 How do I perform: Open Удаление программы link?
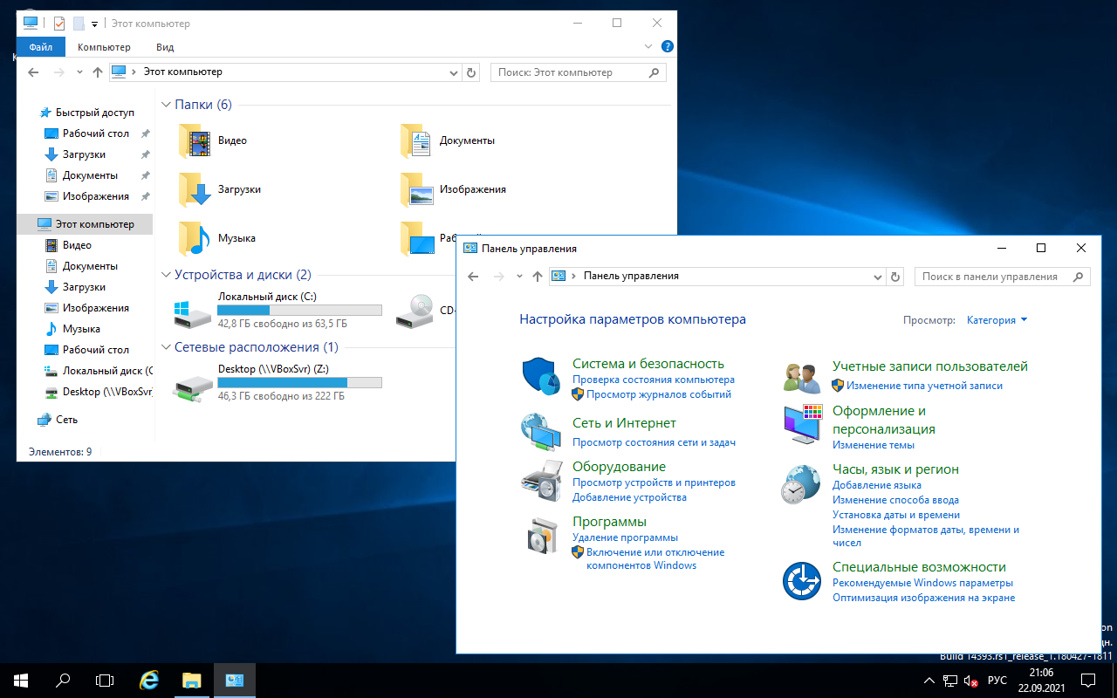pos(625,537)
